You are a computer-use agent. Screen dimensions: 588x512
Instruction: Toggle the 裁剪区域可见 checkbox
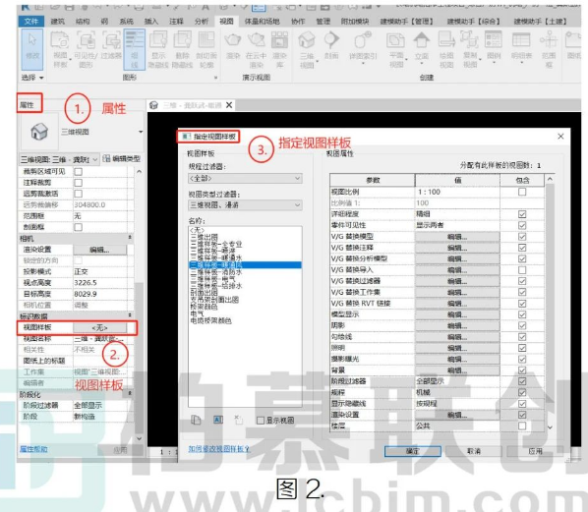point(78,172)
